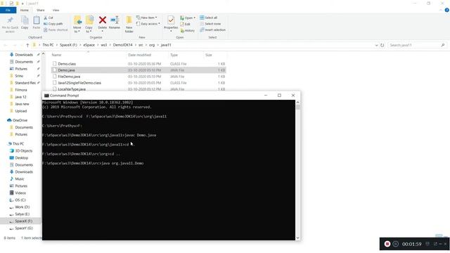The width and height of the screenshot is (450, 253).
Task: Click Command Prompt scroll down arrow
Action: pos(297,238)
